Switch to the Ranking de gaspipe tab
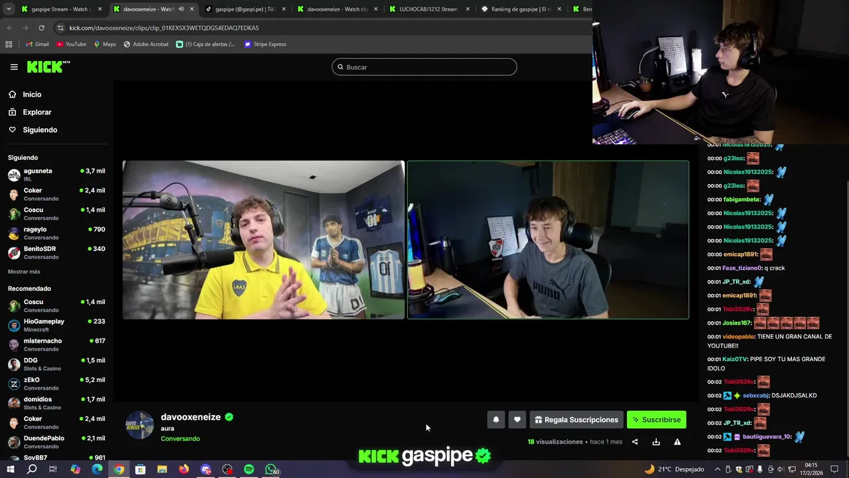The image size is (849, 478). 521,9
